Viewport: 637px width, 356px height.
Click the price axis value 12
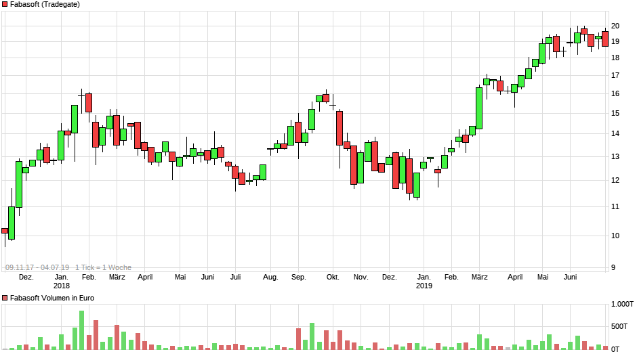point(615,180)
